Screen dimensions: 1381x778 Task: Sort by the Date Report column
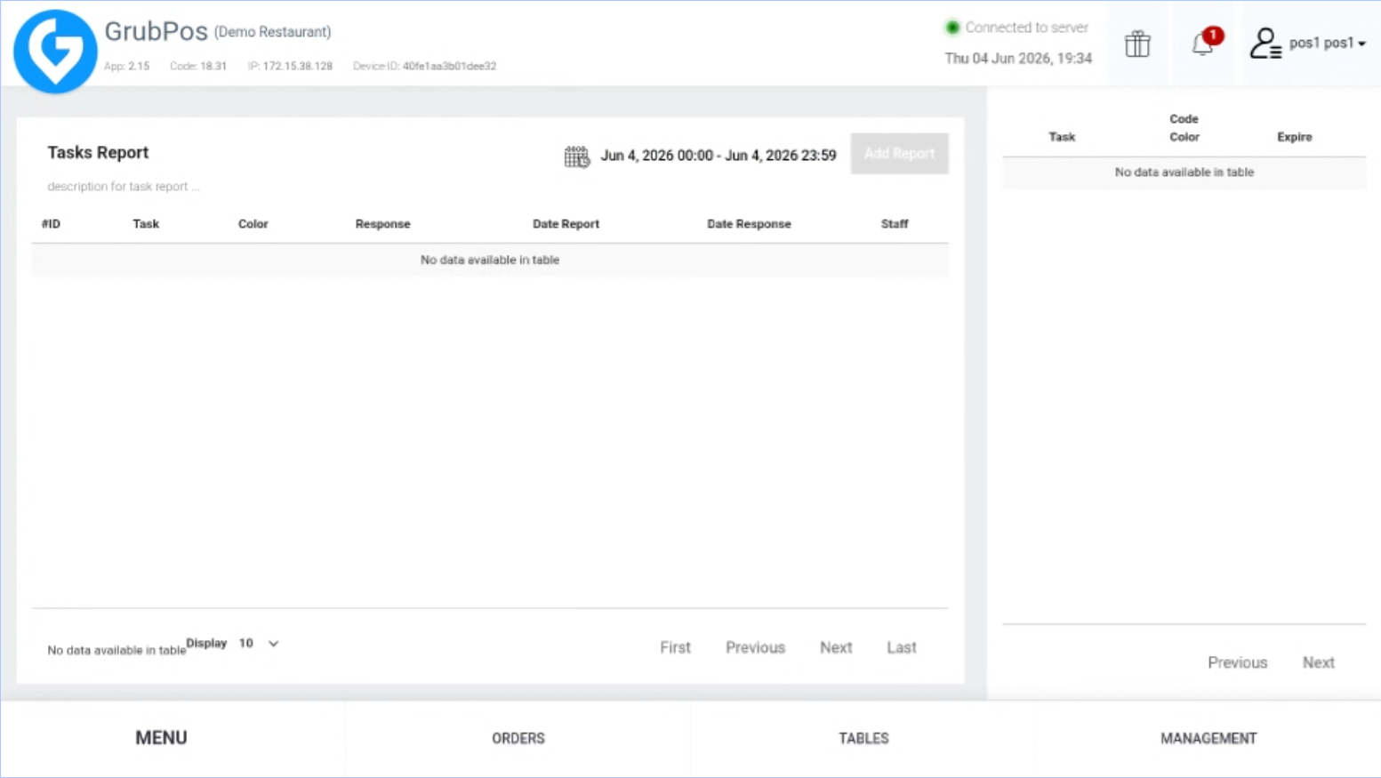pos(566,224)
